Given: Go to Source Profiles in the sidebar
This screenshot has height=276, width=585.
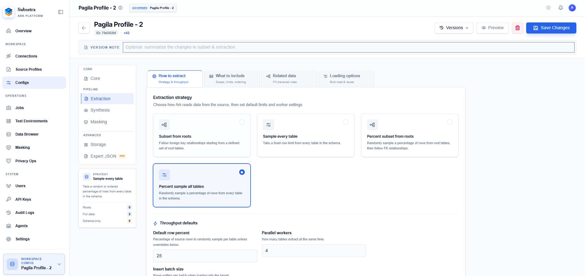Looking at the screenshot, I should pos(34,69).
